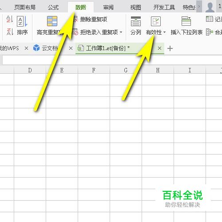This screenshot has height=222, width=222.
Task: Select column F header
Action: (94, 70)
